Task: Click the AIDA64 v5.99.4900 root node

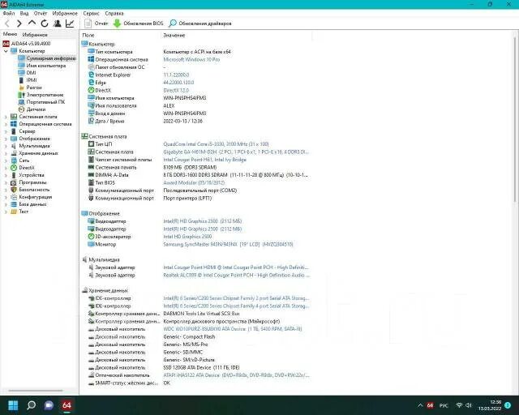Action: coord(27,43)
